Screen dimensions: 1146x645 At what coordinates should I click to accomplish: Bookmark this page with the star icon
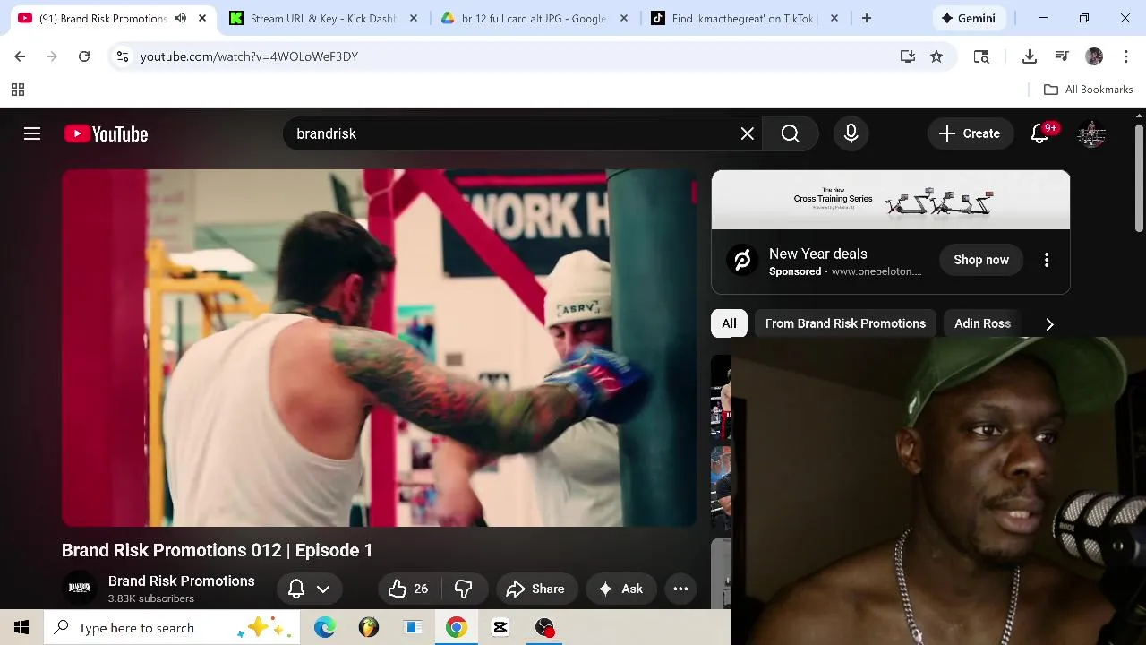(x=936, y=56)
